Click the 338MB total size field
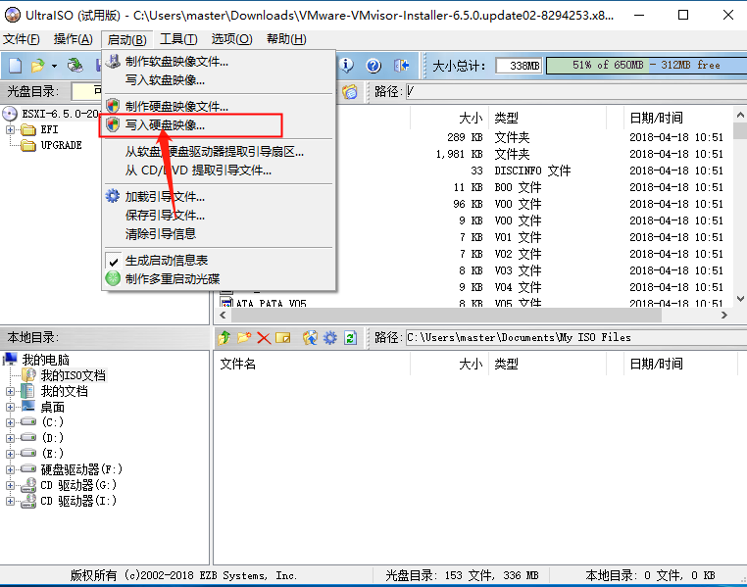 (x=519, y=66)
